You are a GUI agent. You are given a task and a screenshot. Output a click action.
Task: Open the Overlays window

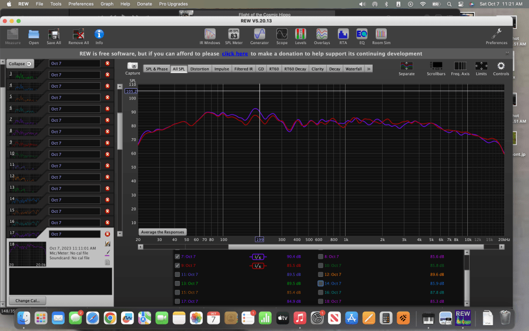(x=322, y=36)
